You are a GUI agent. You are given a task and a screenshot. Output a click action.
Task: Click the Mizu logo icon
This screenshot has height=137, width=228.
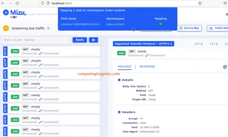point(6,13)
